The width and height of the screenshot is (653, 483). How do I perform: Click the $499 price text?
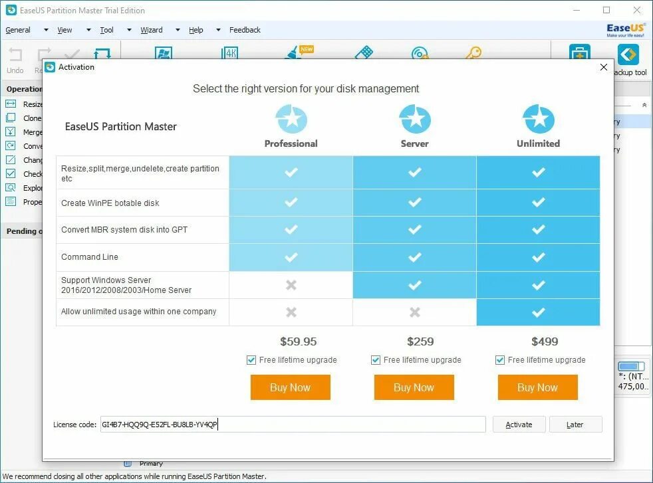[x=545, y=341]
